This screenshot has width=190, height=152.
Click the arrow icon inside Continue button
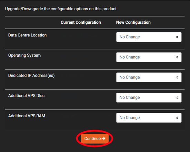point(103,139)
